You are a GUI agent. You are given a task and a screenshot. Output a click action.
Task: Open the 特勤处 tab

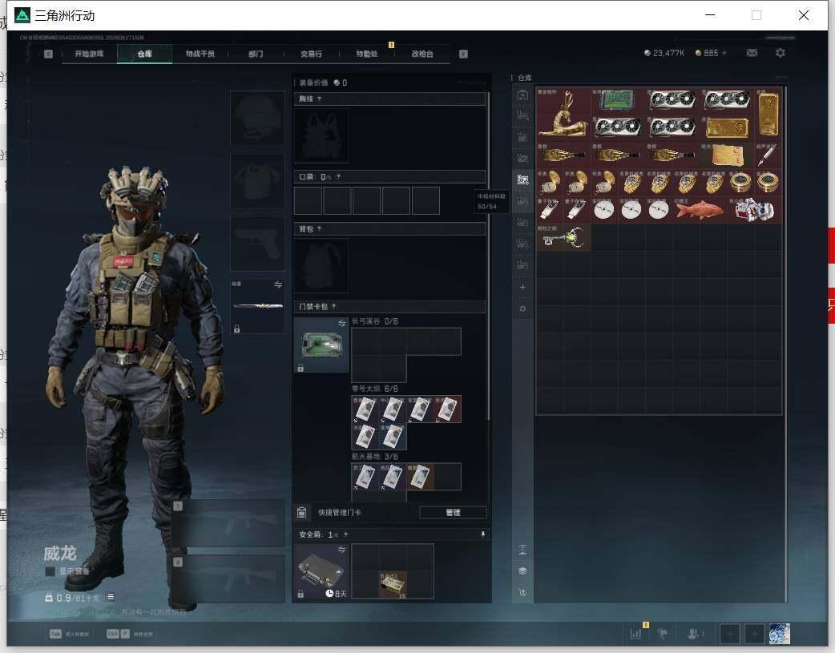click(x=366, y=54)
